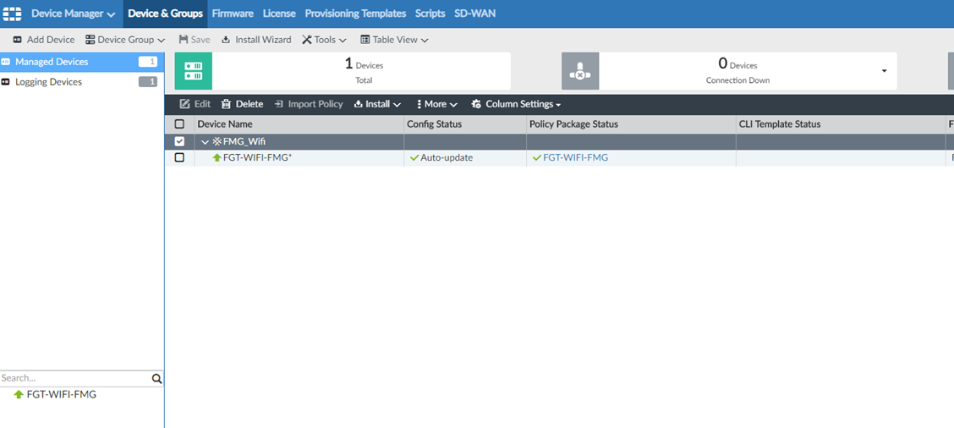
Task: Click Edit pencil button in table toolbar
Action: click(x=195, y=104)
